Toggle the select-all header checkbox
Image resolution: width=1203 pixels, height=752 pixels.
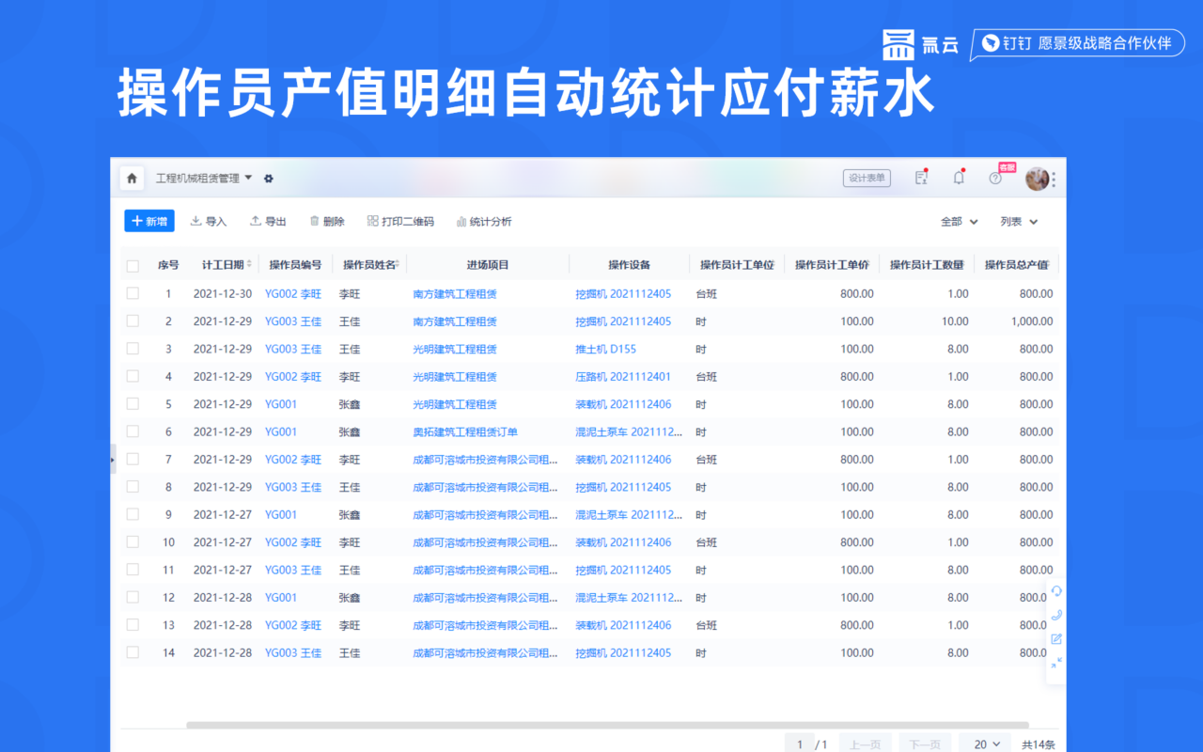coord(133,266)
